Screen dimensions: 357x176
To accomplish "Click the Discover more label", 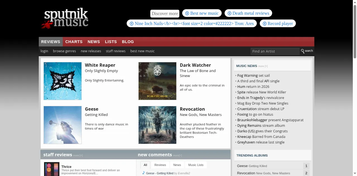I will pos(165,13).
